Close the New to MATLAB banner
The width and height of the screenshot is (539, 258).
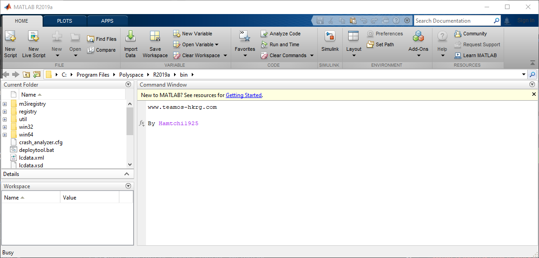click(534, 94)
